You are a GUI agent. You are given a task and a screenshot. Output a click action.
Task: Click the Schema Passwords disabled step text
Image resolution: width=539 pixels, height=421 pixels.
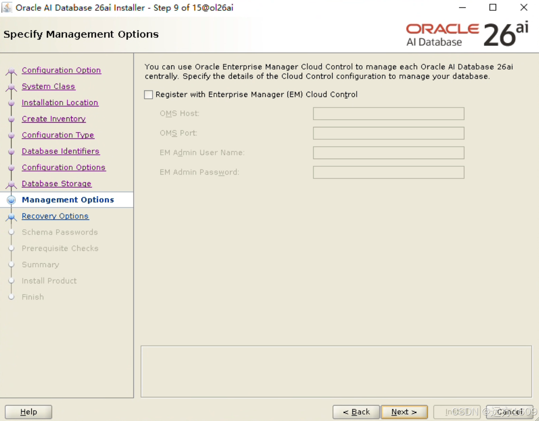click(60, 232)
